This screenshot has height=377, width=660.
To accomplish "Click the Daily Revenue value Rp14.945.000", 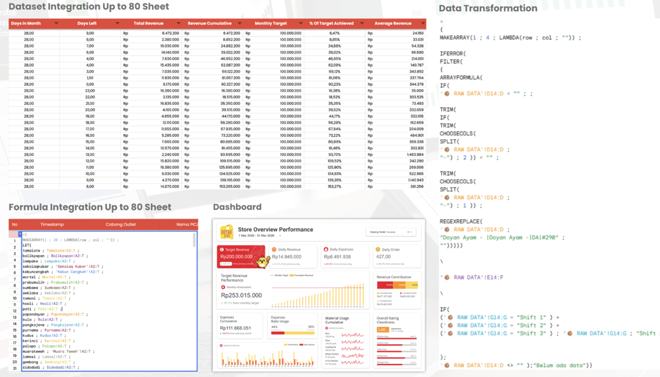I will 286,257.
